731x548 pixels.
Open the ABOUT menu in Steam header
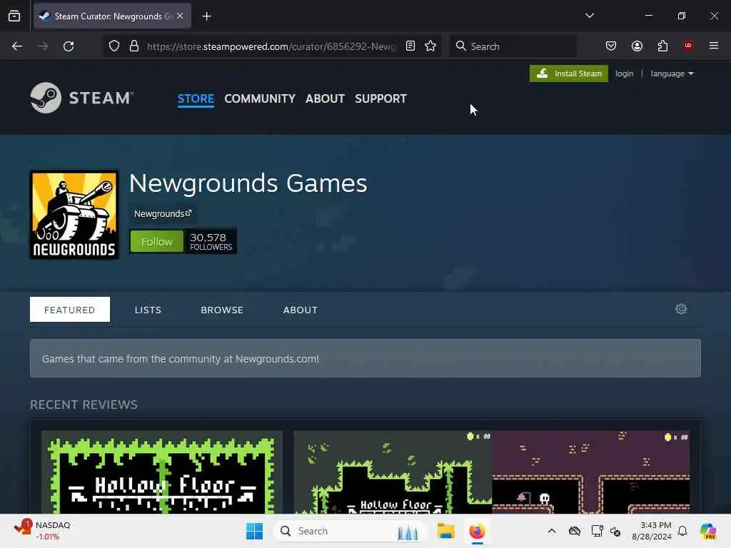325,98
